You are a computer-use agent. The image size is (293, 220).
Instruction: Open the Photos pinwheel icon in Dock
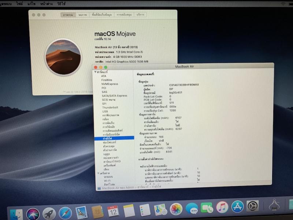coord(176,209)
